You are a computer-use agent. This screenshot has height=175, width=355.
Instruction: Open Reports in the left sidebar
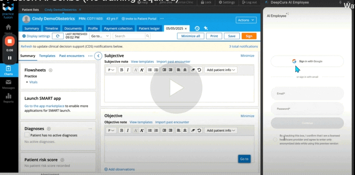tap(8, 98)
